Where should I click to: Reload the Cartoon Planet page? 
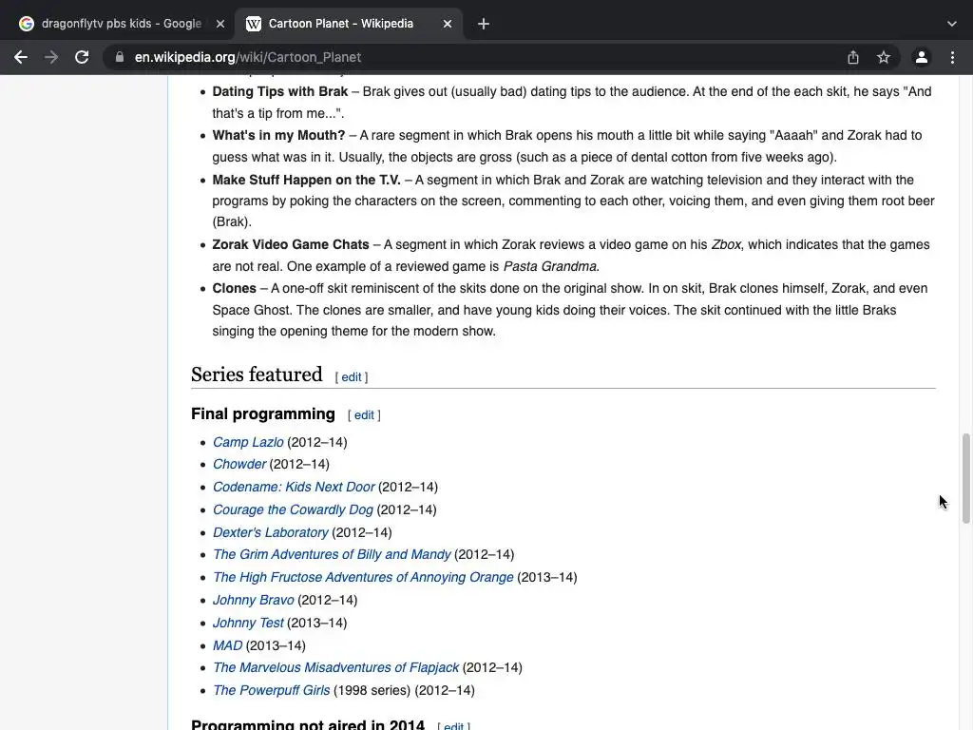[x=82, y=57]
